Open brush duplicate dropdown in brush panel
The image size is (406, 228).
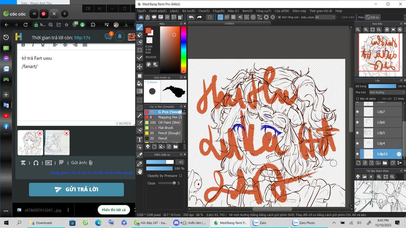pos(162,146)
